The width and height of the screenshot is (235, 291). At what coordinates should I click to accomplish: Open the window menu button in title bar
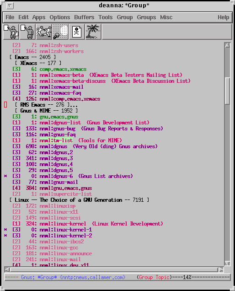[10, 6]
